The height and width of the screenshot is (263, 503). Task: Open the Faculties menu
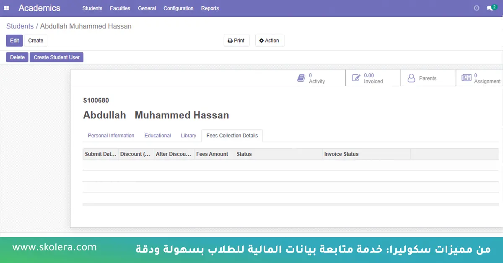coord(120,8)
